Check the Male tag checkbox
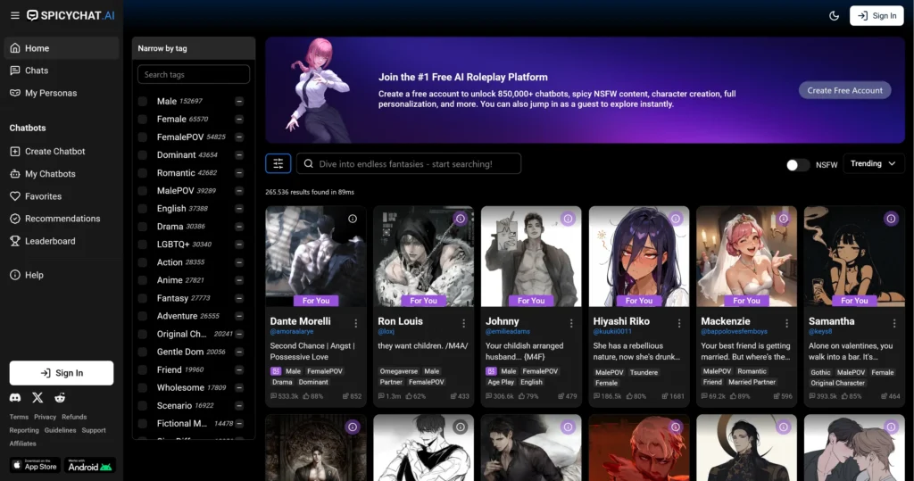The width and height of the screenshot is (914, 481). (143, 102)
